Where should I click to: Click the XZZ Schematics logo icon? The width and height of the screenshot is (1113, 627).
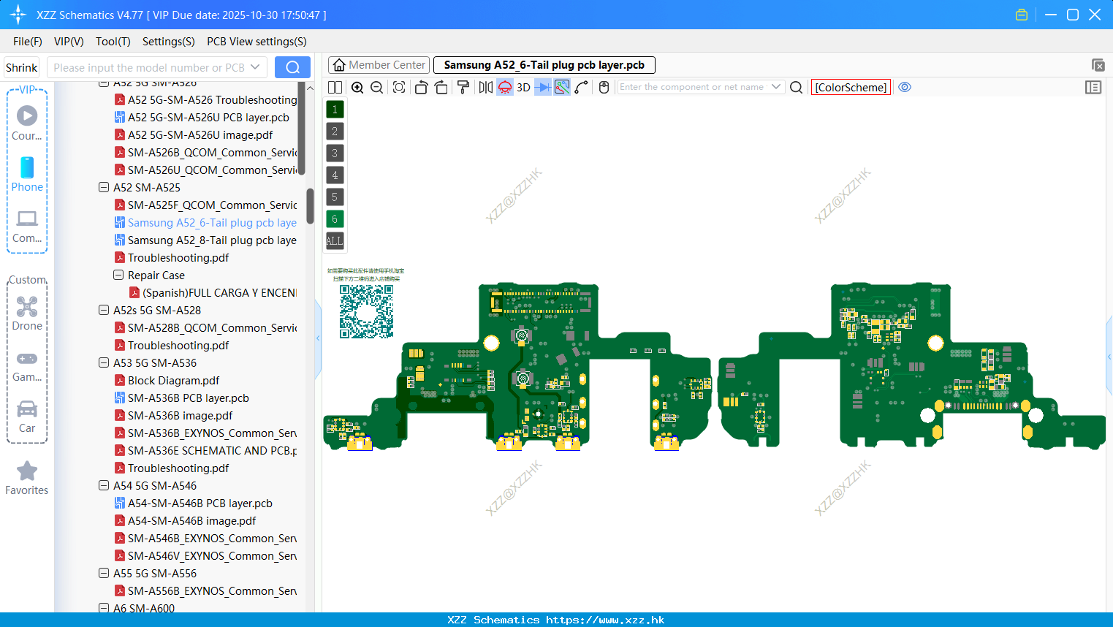pyautogui.click(x=18, y=15)
